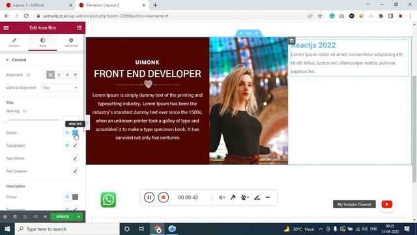
Task: Click the Alignment responsive device icon
Action: 28,75
